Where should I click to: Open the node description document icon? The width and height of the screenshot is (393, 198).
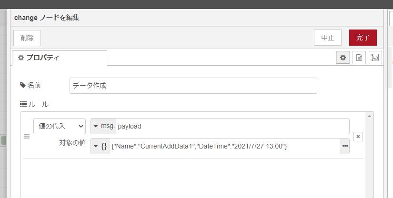(359, 58)
